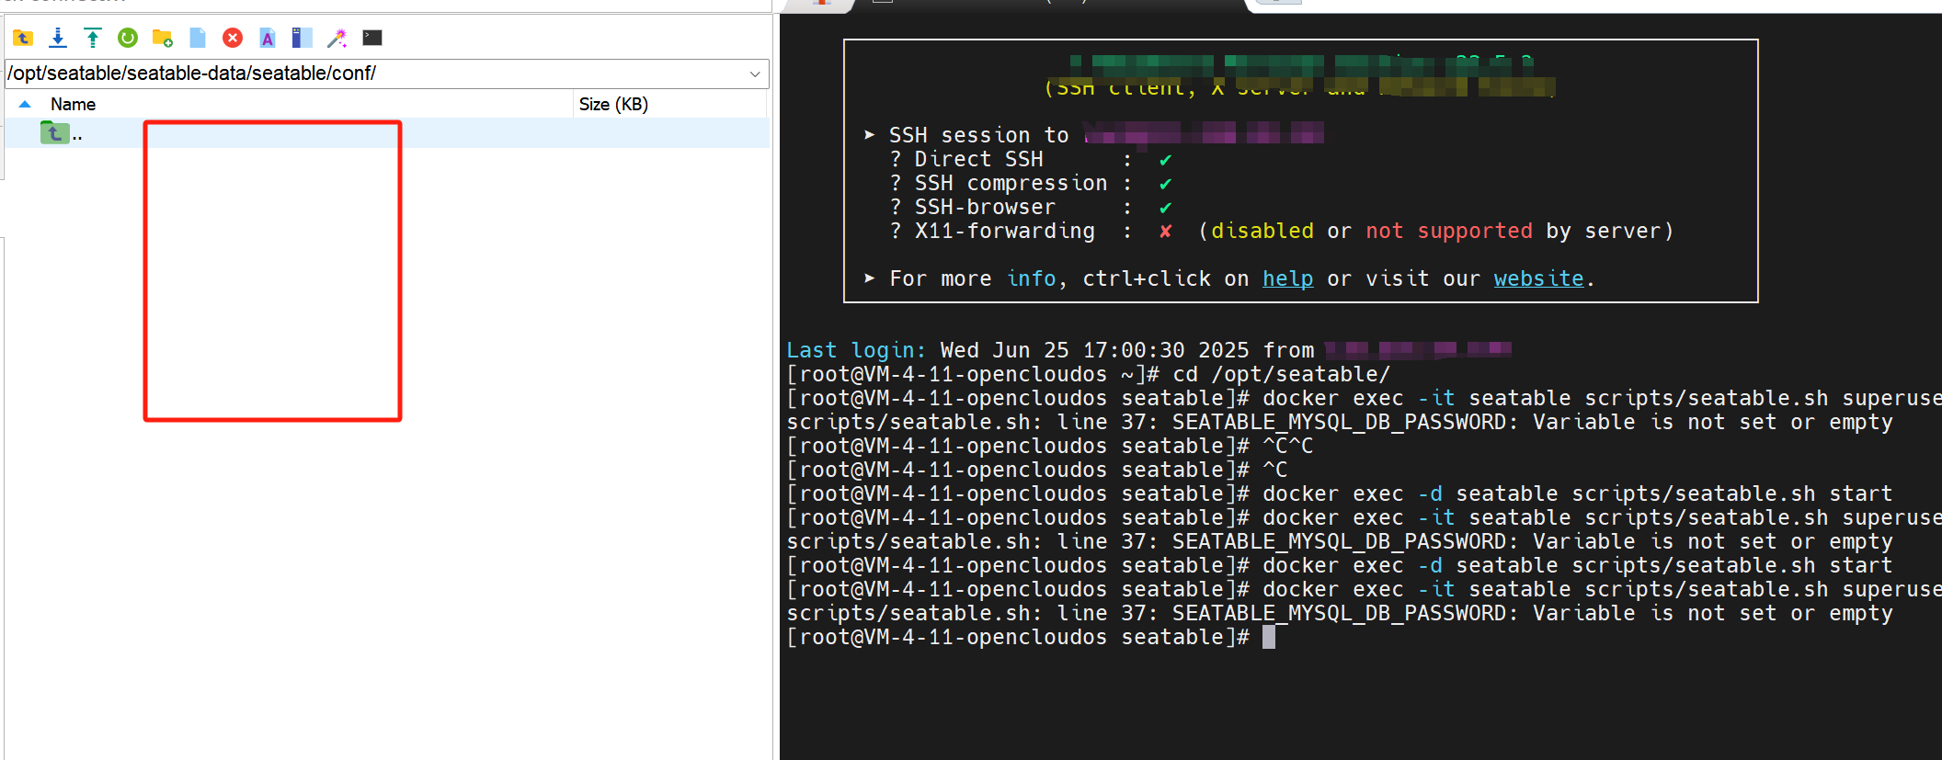Upload files to current folder
Screen dimensions: 1942x760
93,38
